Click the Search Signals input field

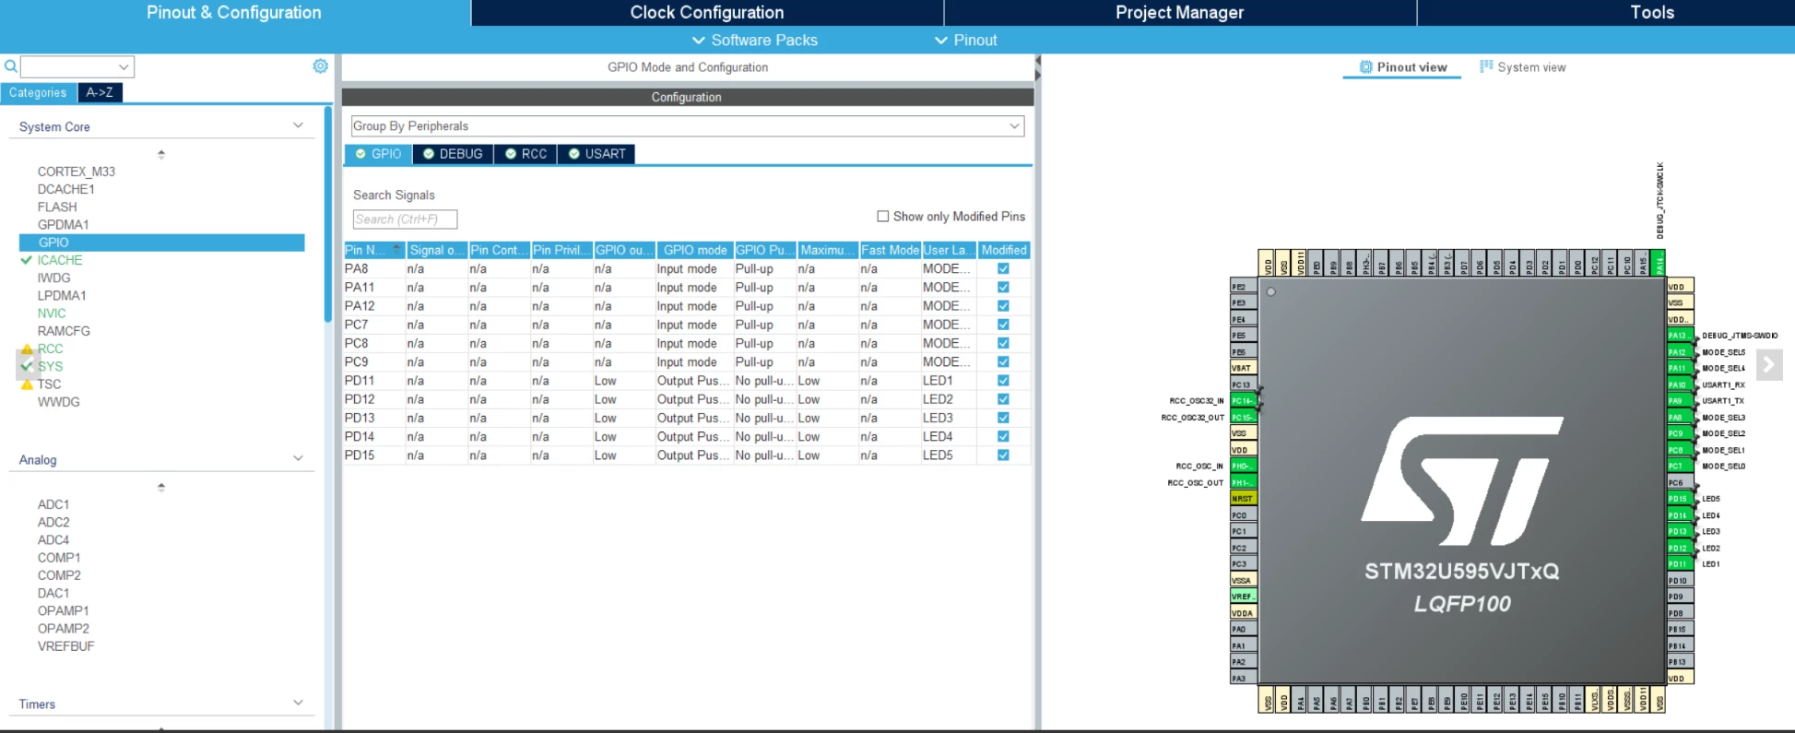tap(405, 219)
